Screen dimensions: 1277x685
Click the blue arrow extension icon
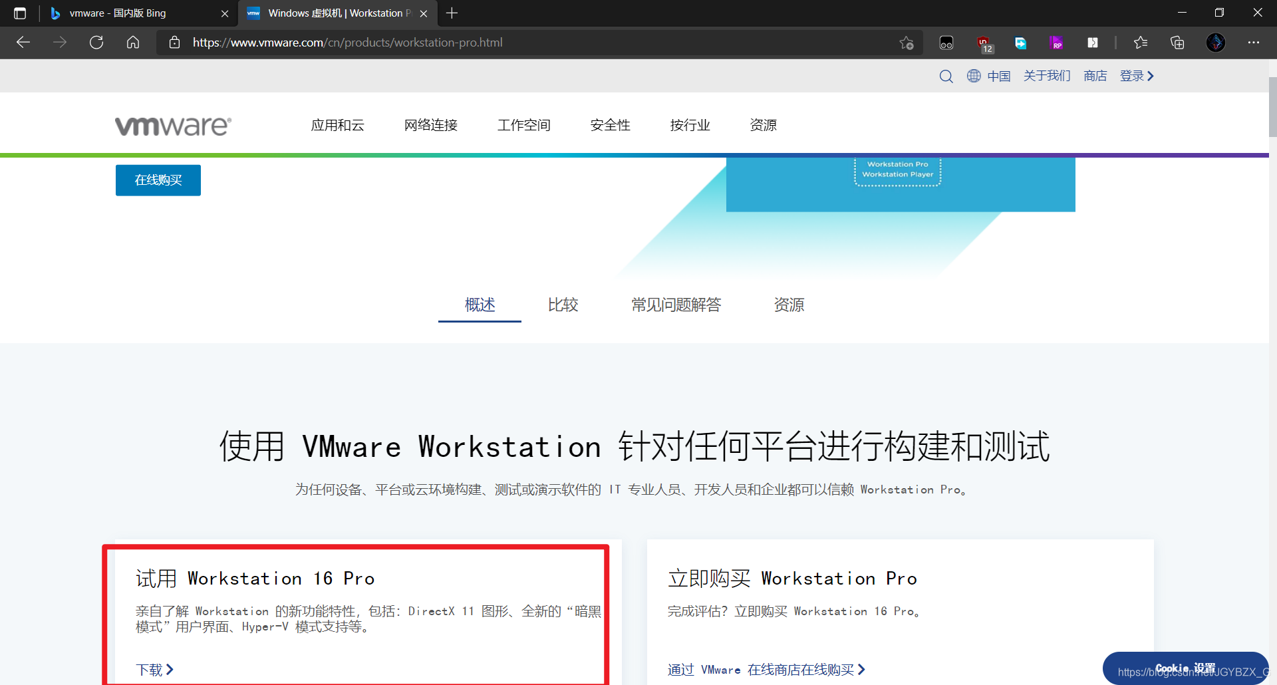click(1020, 43)
